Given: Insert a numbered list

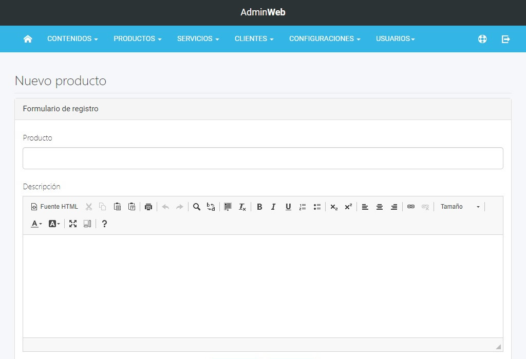Looking at the screenshot, I should click(x=303, y=207).
